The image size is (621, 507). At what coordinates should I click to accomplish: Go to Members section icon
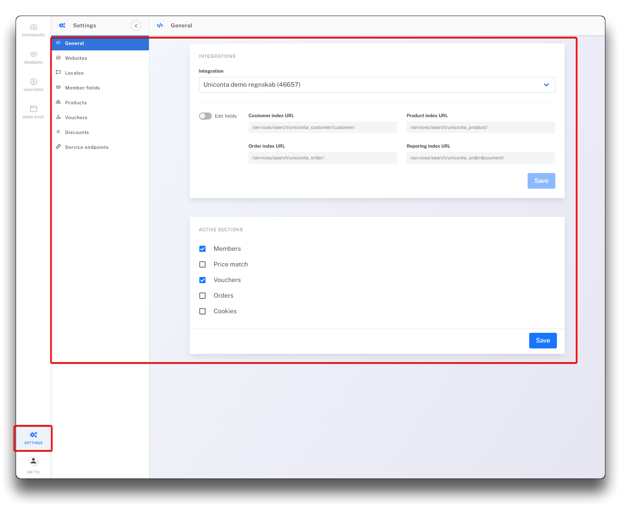coord(34,55)
